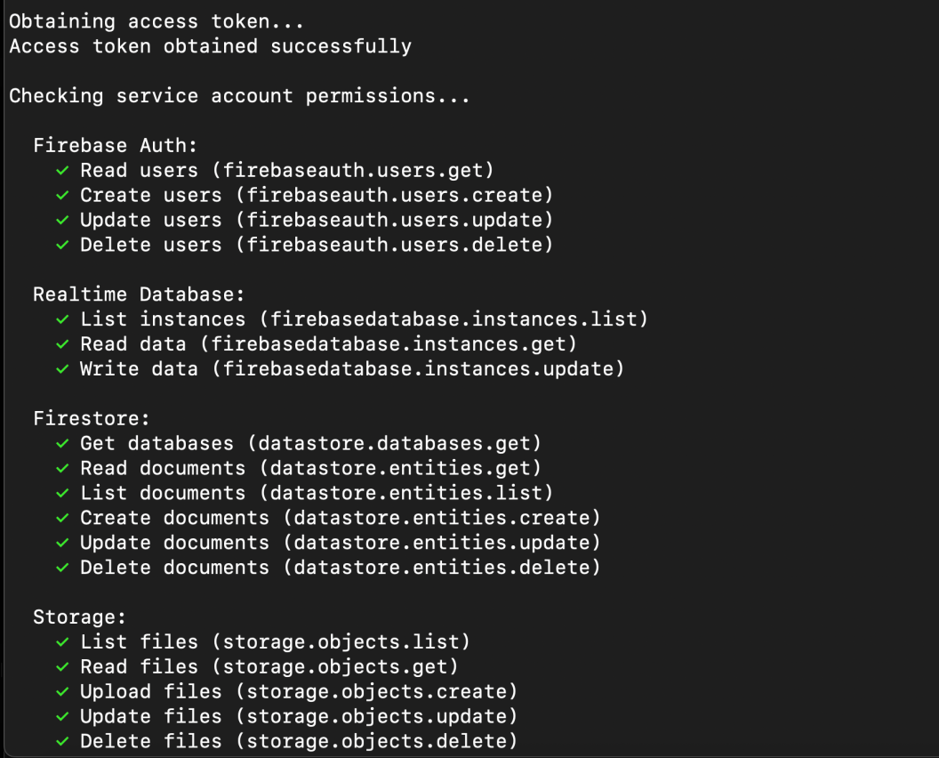Click the 'Access token obtained successfully' line
939x758 pixels.
(210, 46)
